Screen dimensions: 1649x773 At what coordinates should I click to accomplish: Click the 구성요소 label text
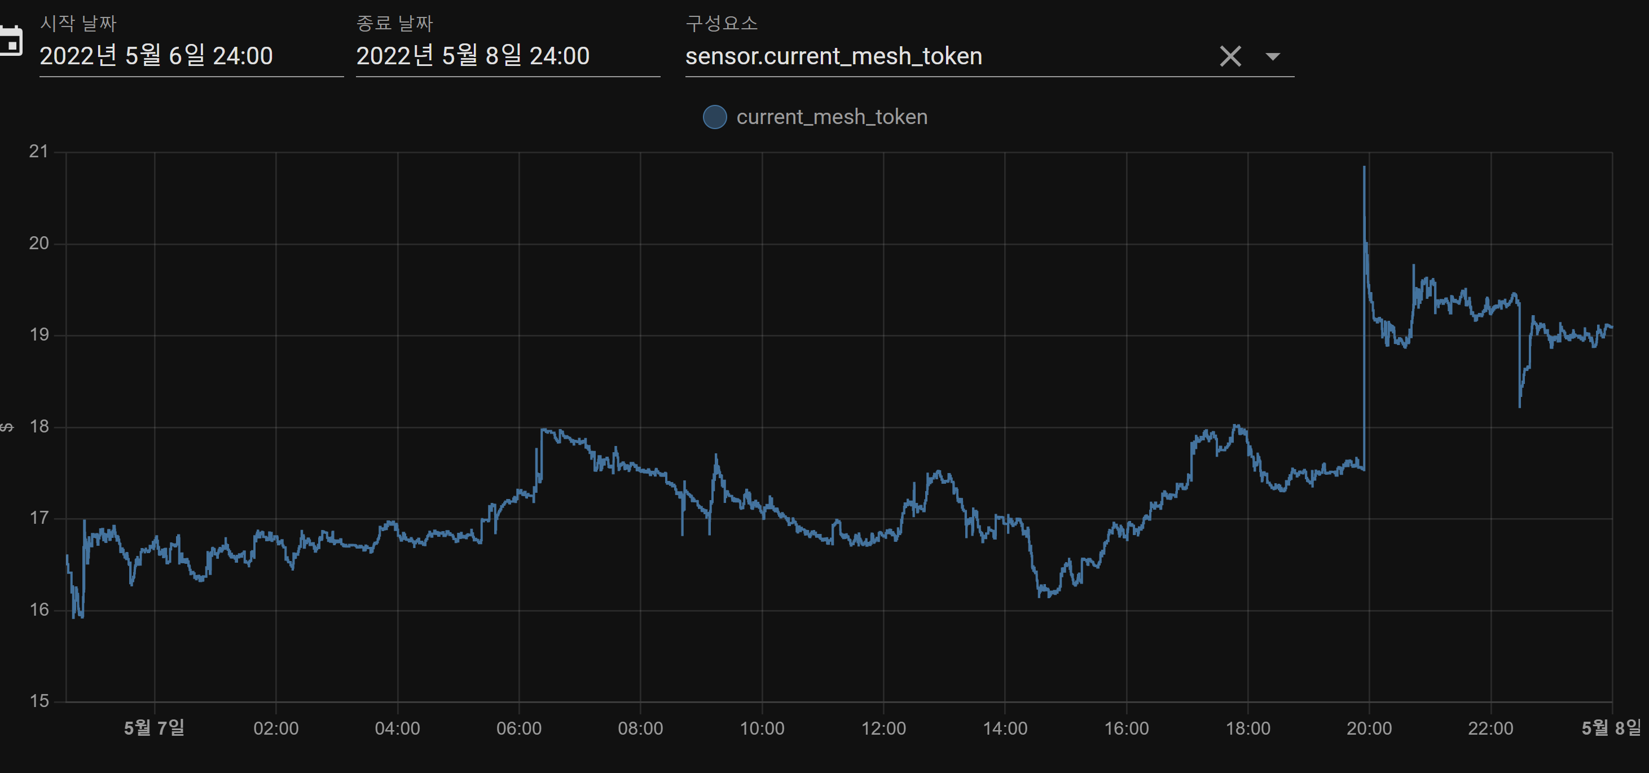tap(722, 24)
